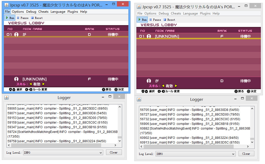Open the Cheats menu in left Jpcsp window

click(43, 12)
